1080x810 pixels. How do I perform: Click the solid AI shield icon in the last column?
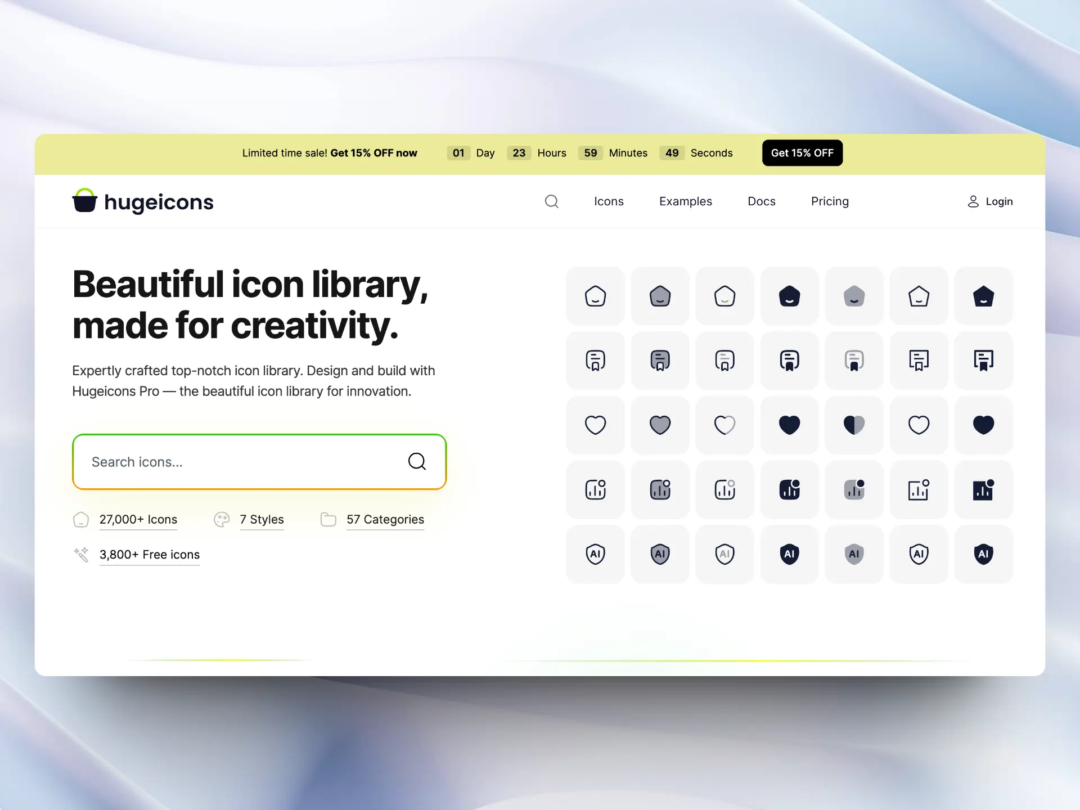(983, 554)
